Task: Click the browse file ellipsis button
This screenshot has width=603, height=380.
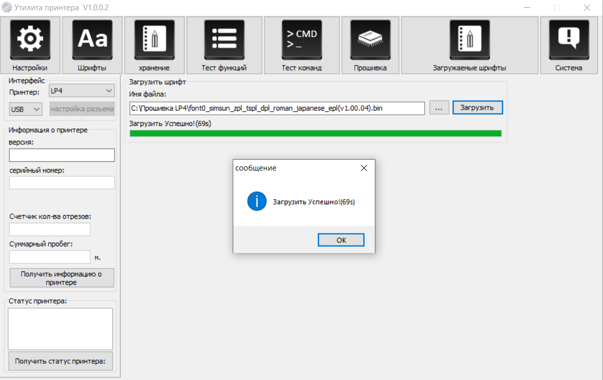Action: 439,108
